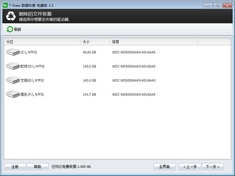The height and width of the screenshot is (176, 235).
Task: Click the 请选择你想要去恢复的驱动器 subtitle
Action: point(44,19)
